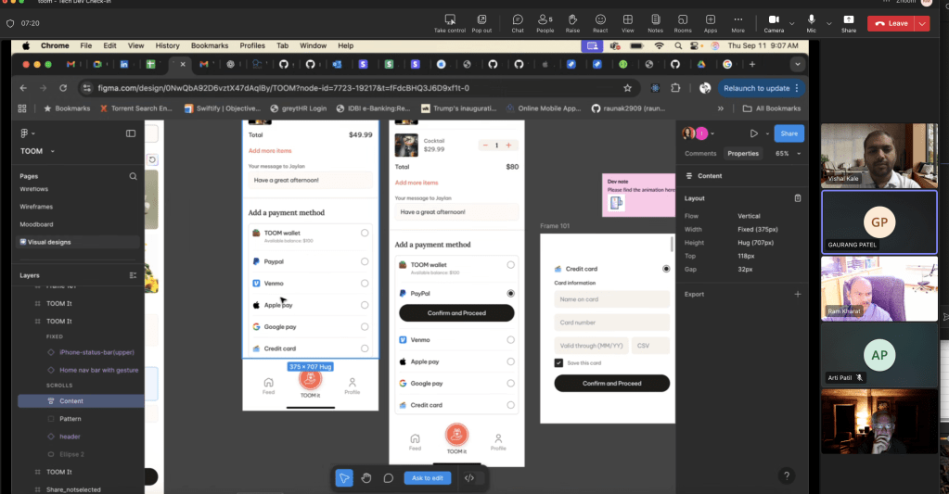Activate the Comment tool bubble icon

389,478
